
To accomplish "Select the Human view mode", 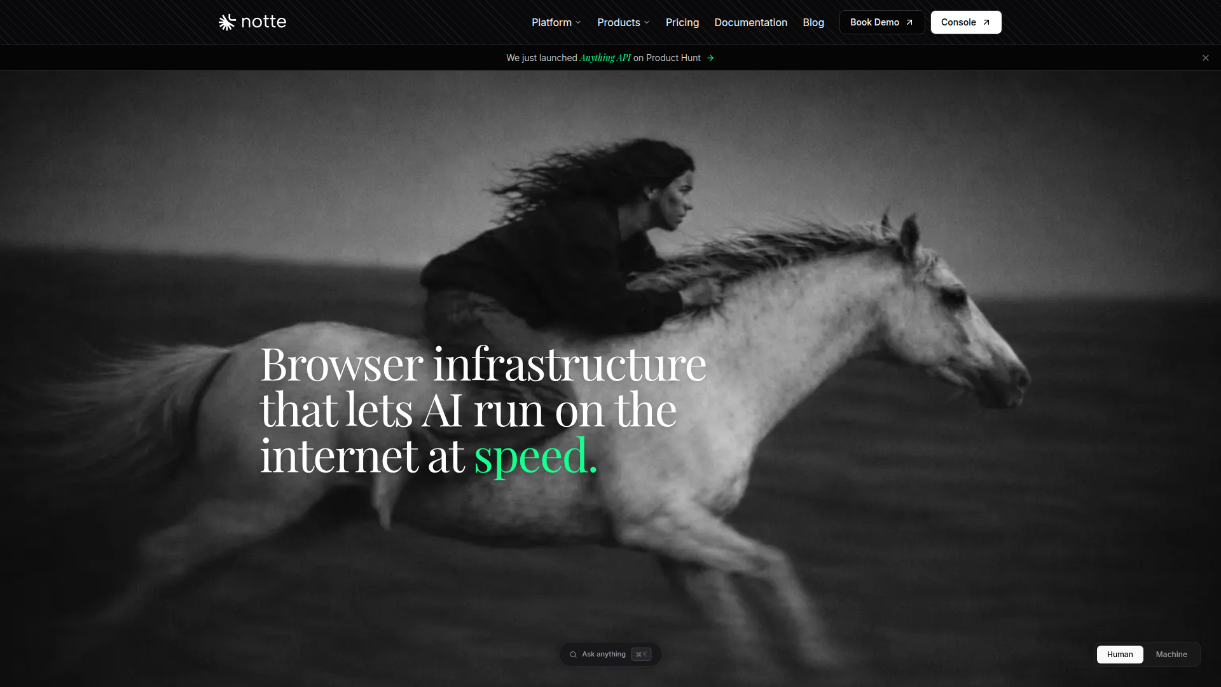I will (x=1120, y=655).
